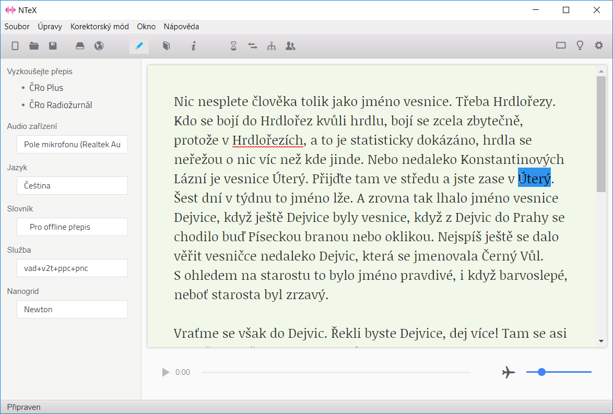Open the Služba dropdown showing vad+v2t+ppc+pnc
This screenshot has width=613, height=414.
point(73,268)
